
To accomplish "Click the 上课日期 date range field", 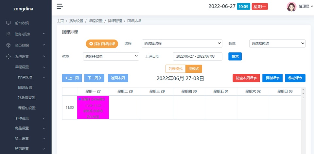I will tap(198, 56).
